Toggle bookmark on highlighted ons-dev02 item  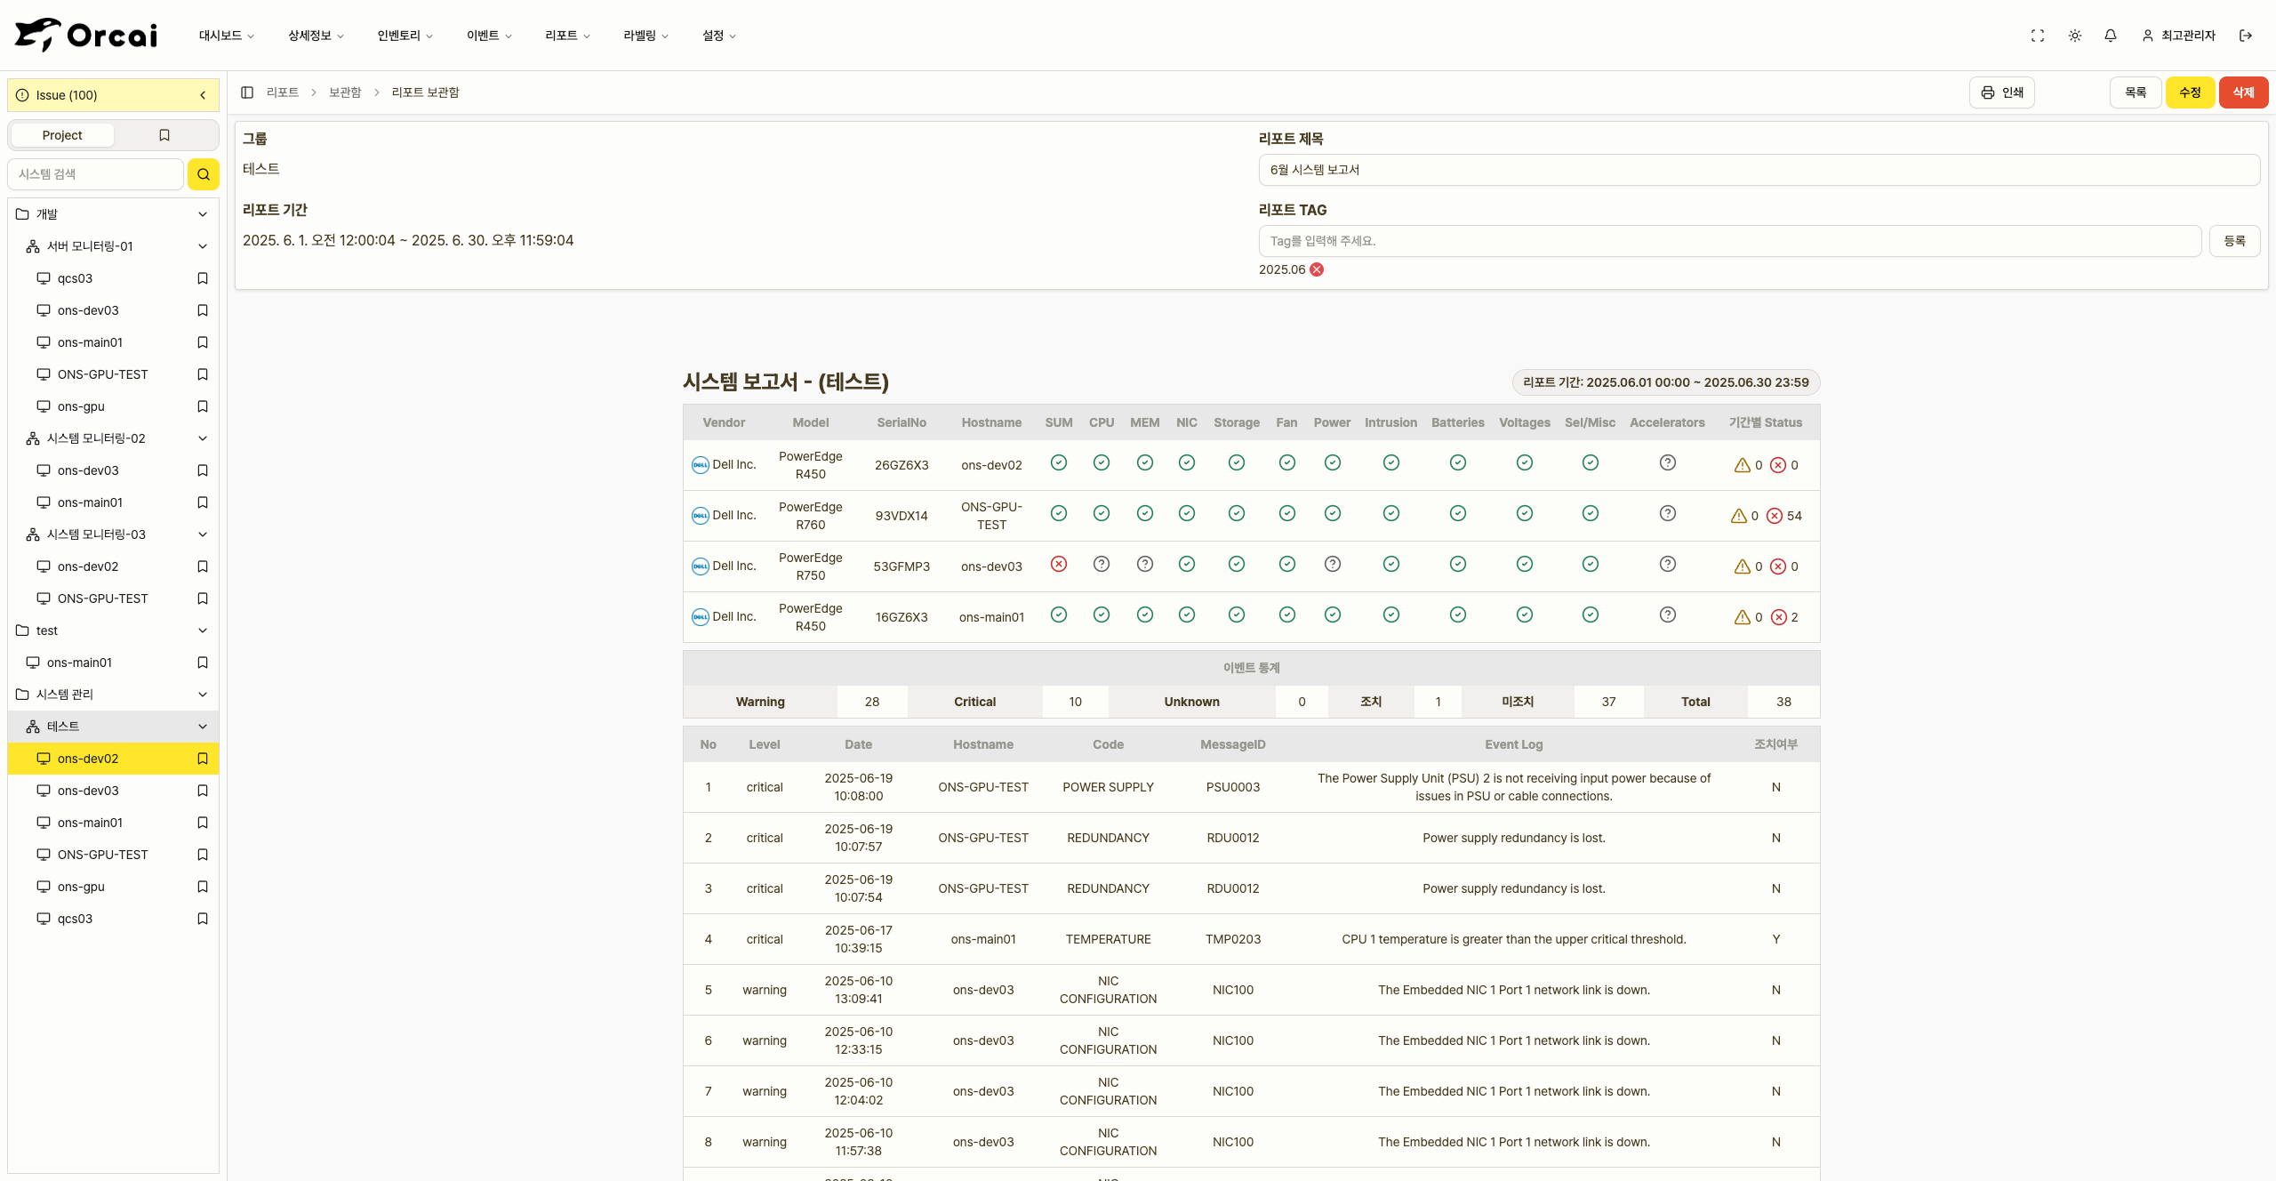(203, 759)
